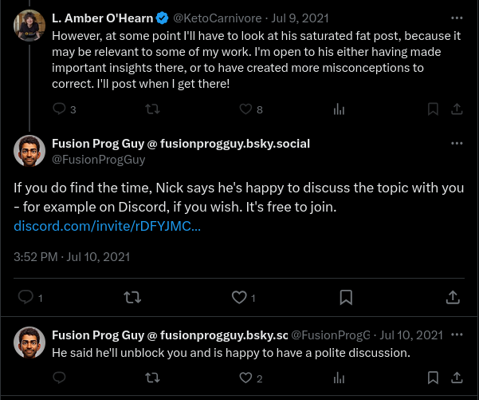Click the 3:52 PM · Jul 10, 2021 timestamp
This screenshot has height=400, width=479.
point(71,257)
